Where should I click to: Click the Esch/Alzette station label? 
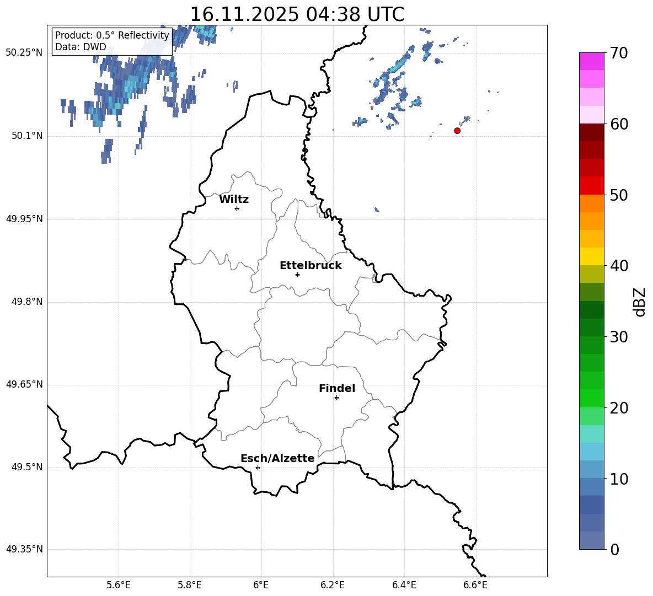point(277,458)
